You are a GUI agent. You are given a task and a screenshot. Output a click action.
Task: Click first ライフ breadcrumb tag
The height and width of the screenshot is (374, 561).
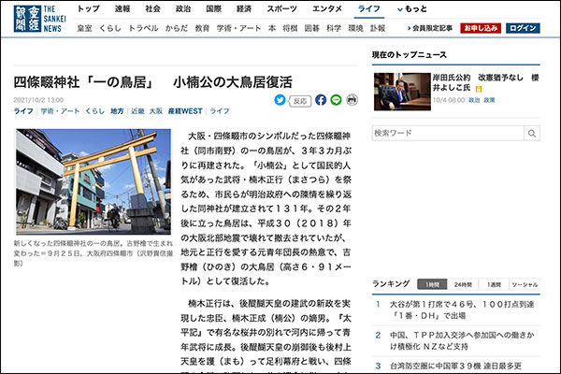pos(23,111)
